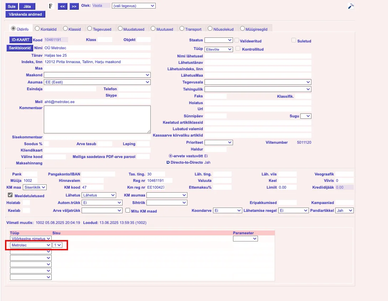The height and width of the screenshot is (301, 388).
Task: Click into the Kommentaar text area
Action: (x=97, y=119)
